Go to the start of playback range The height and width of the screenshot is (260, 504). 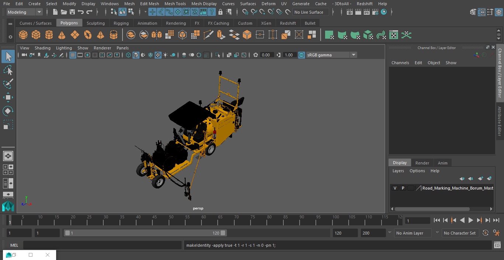[x=436, y=220]
